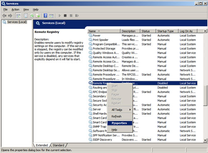Select the Remote Access Auto service row
This screenshot has height=153, width=208.
click(x=143, y=57)
